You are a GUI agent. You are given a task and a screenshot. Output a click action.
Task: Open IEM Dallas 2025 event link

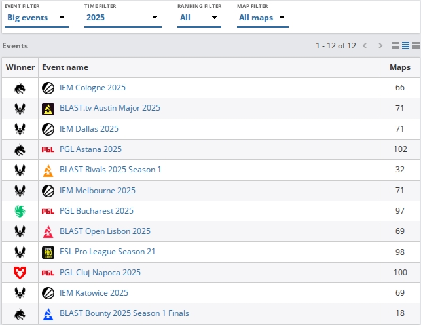point(89,129)
